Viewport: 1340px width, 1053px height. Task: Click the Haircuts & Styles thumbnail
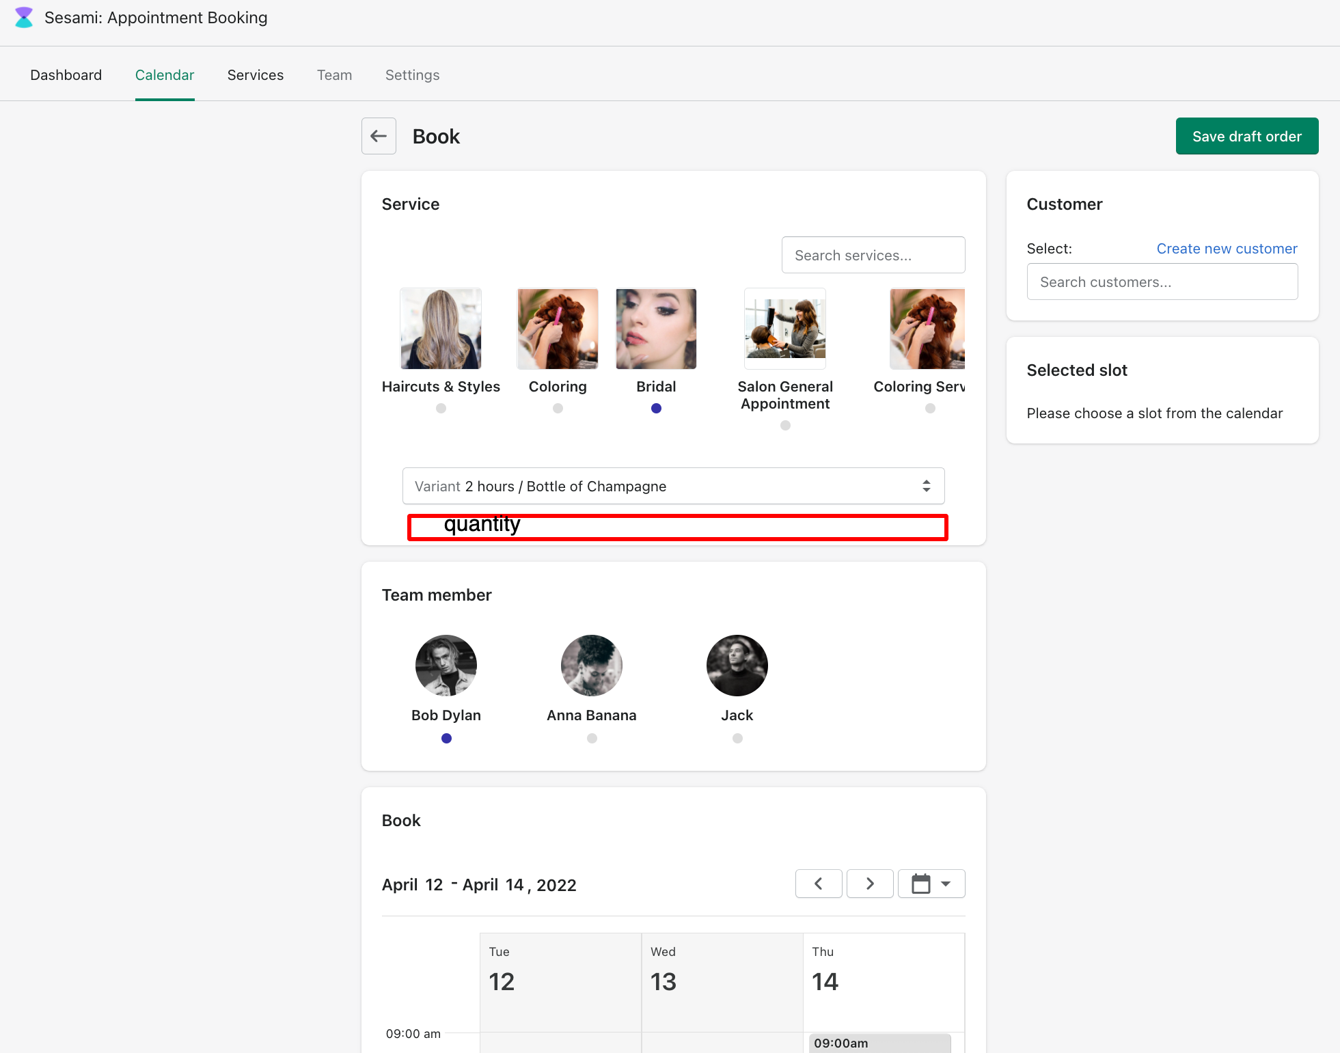441,329
